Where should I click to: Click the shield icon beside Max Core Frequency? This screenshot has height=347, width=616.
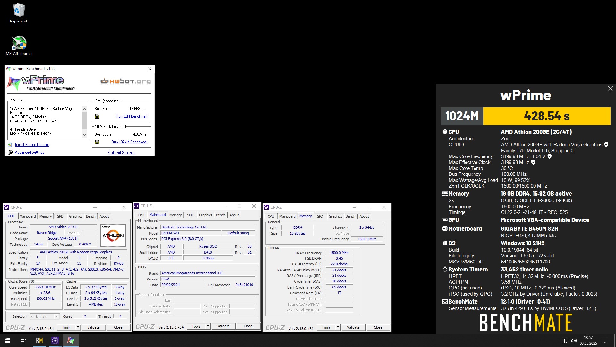coord(549,156)
